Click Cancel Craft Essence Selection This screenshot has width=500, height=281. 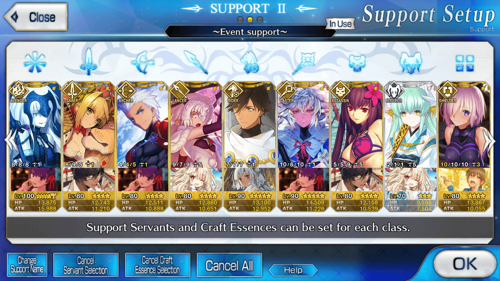click(158, 265)
